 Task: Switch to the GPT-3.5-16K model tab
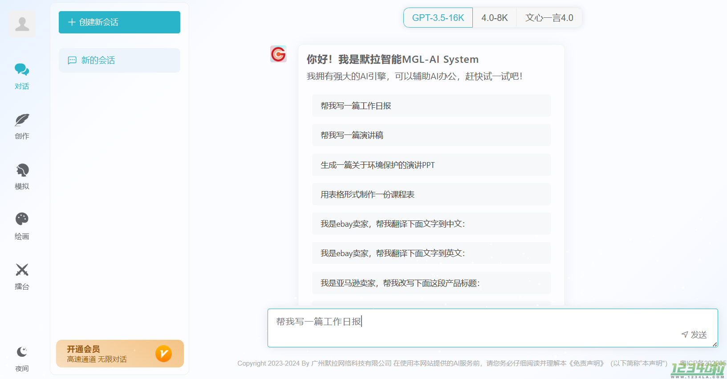coord(438,18)
